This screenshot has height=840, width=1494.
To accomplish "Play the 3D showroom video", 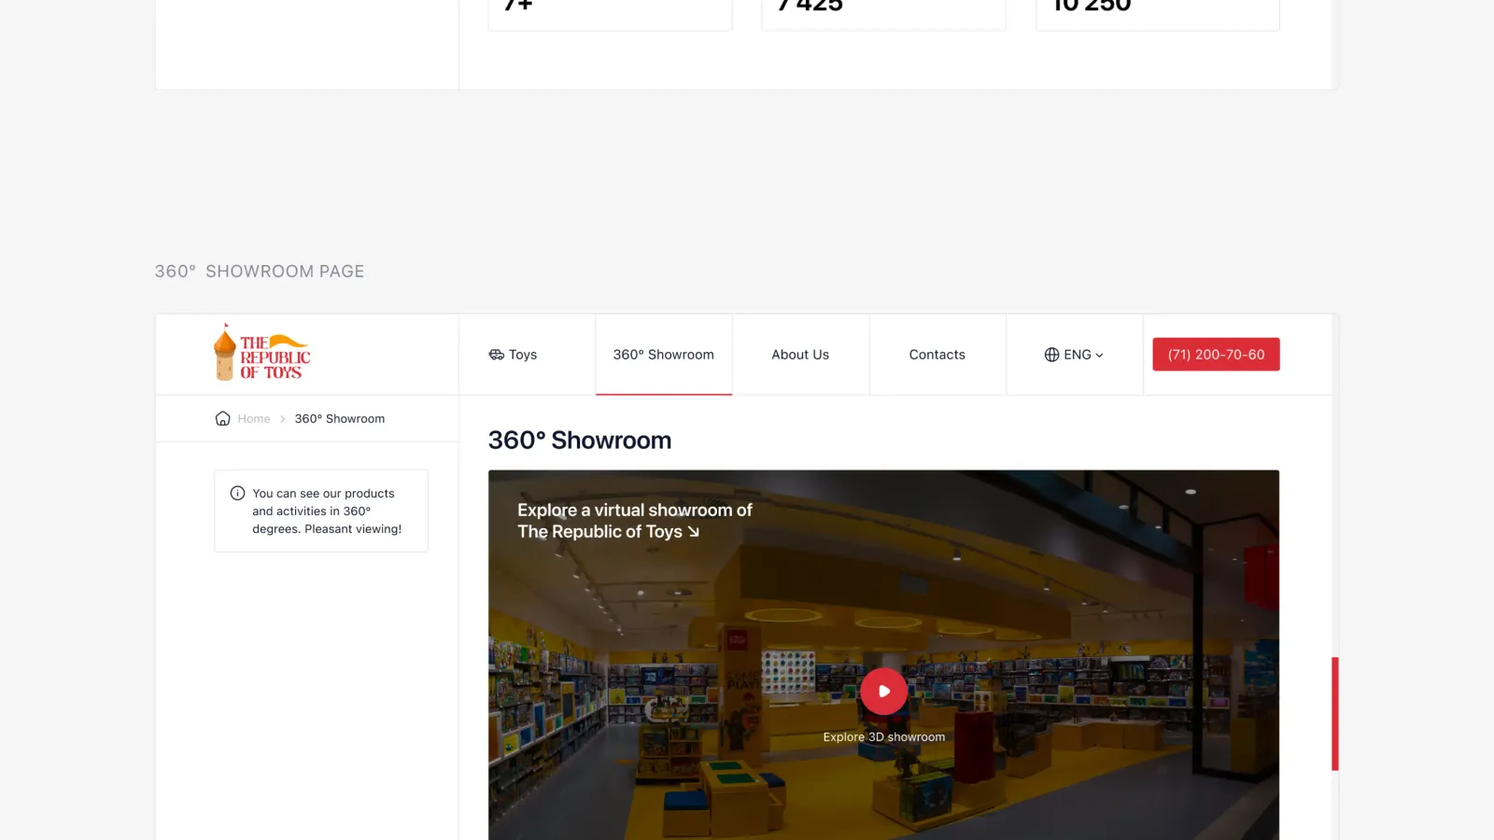I will 883,692.
